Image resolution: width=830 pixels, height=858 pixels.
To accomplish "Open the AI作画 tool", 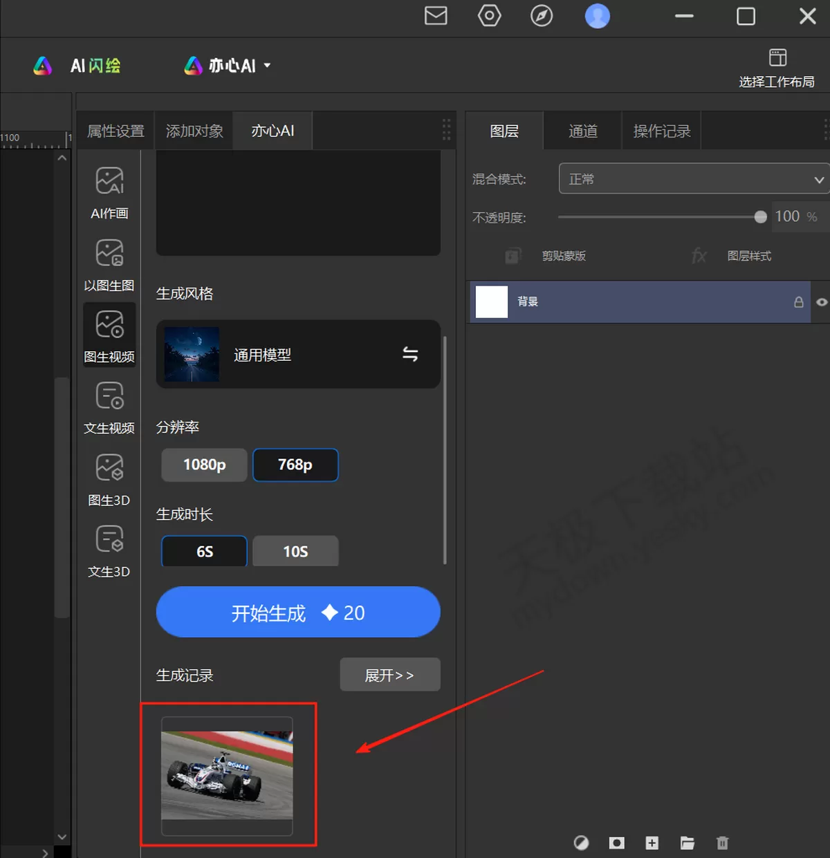I will click(x=109, y=193).
